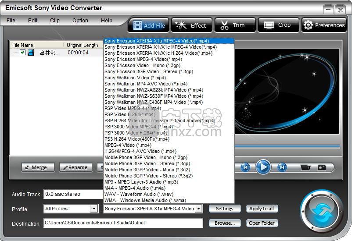Select Sony Walkman NWZ-A828k MP4 Video

[x=169, y=90]
